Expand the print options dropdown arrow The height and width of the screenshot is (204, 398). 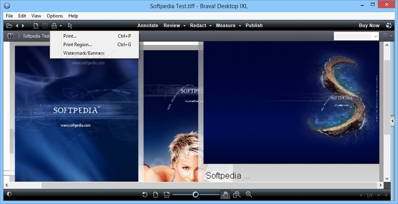point(61,26)
